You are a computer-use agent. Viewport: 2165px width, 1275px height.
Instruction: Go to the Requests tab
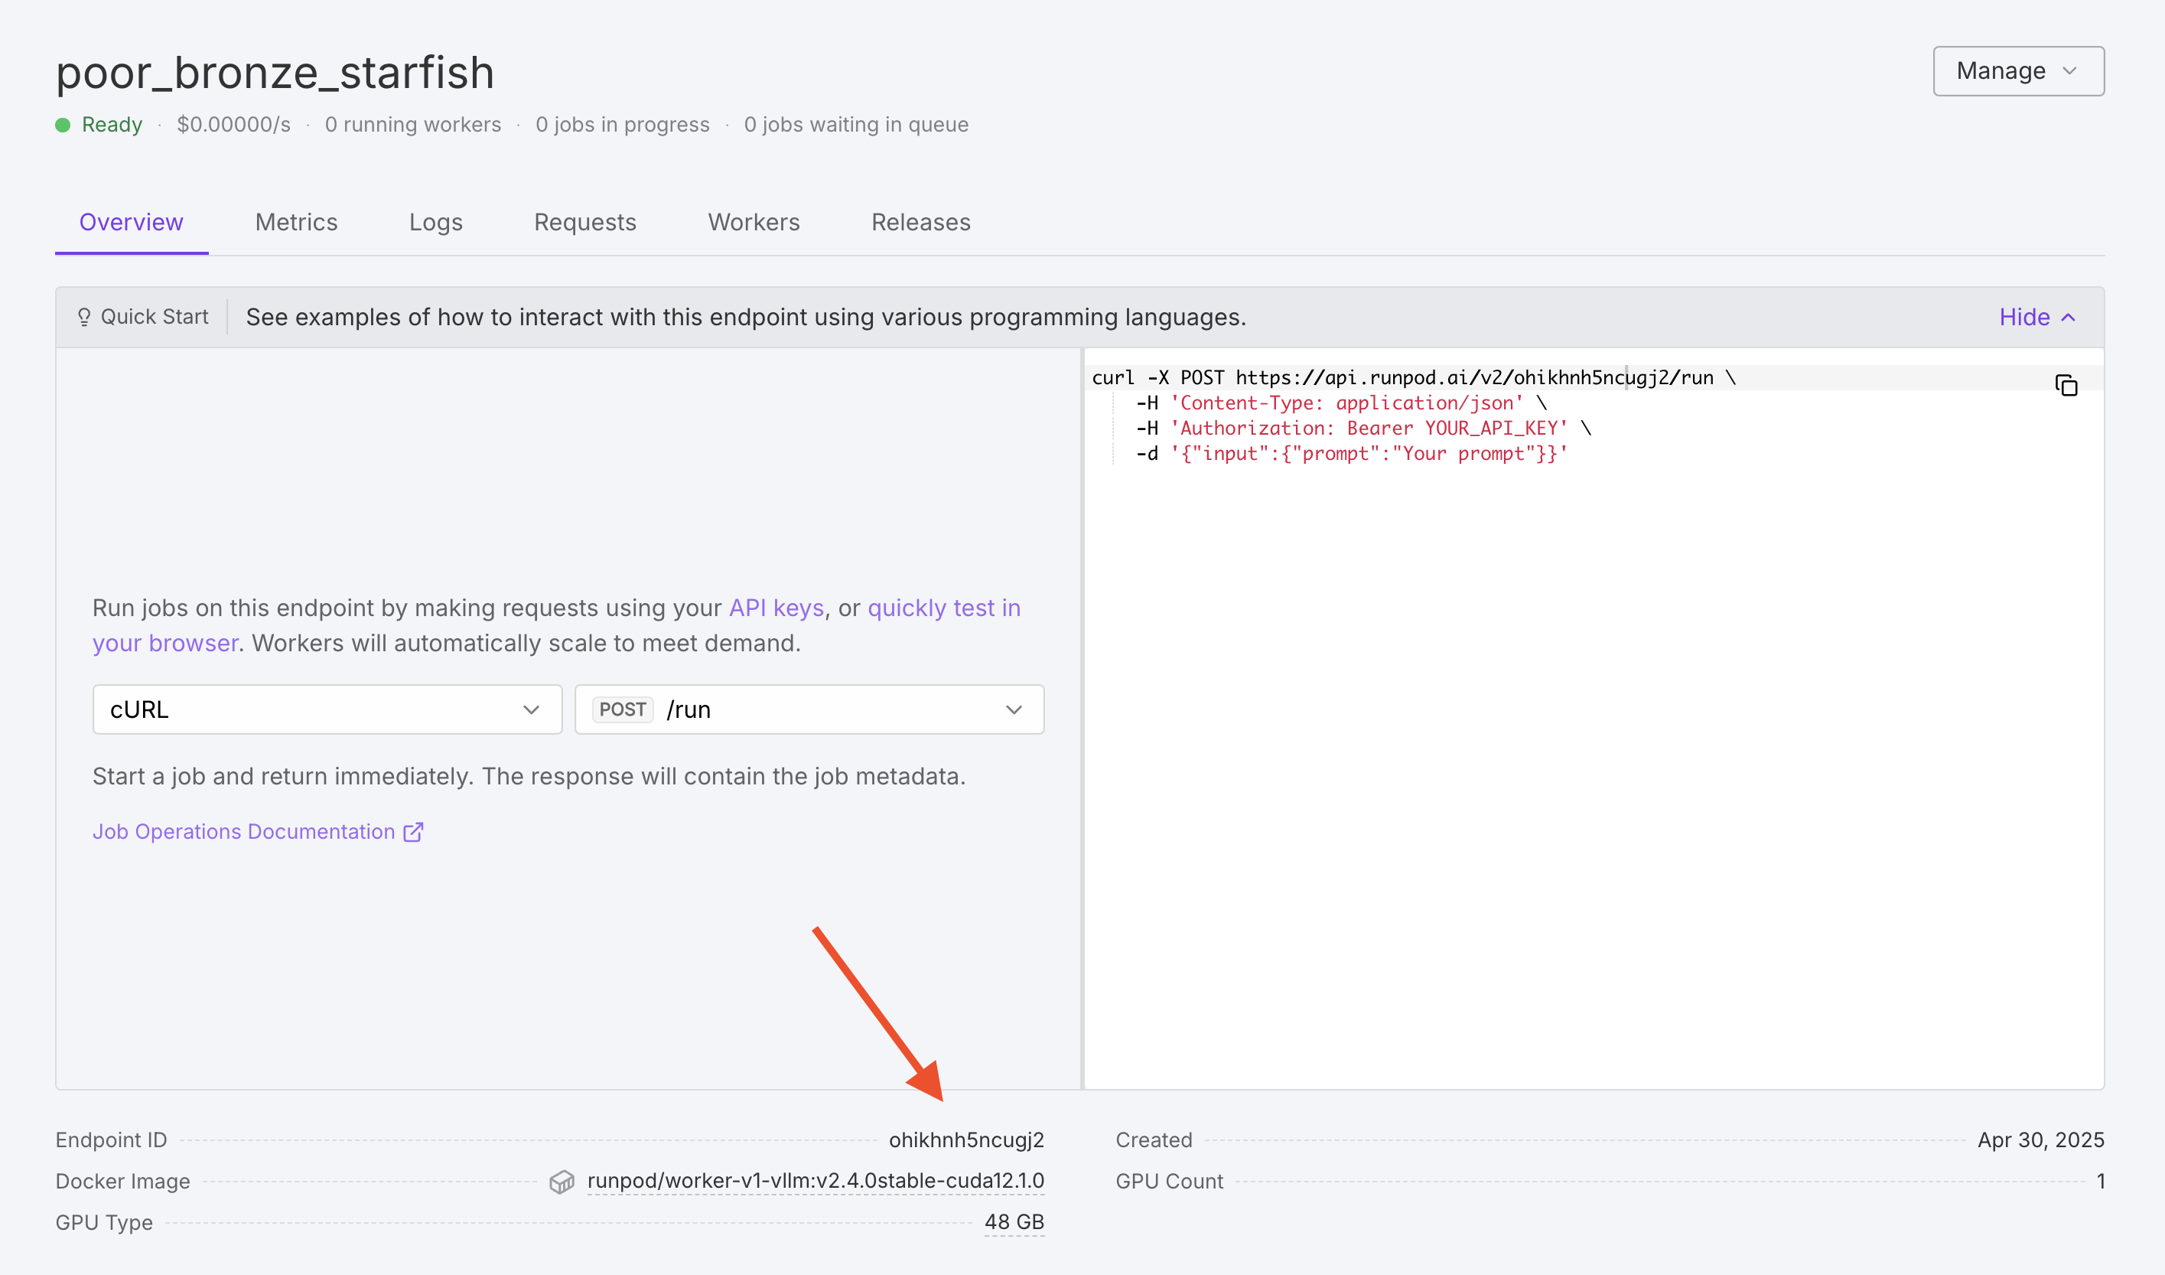[584, 223]
